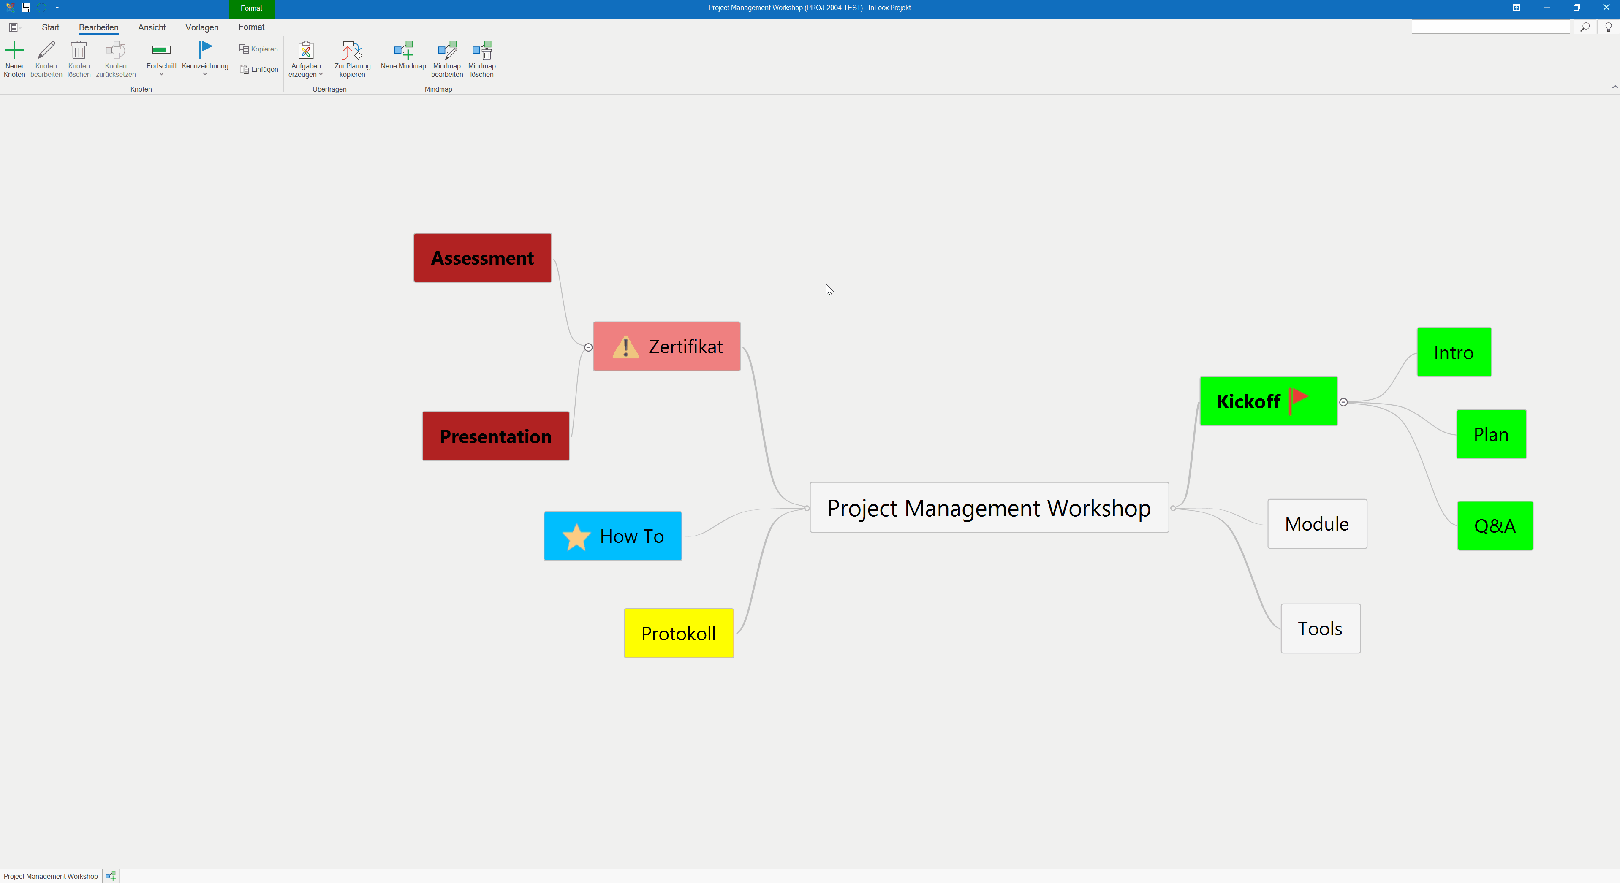1620x883 pixels.
Task: Collapse the ribbon with the chevron arrow
Action: (1615, 87)
